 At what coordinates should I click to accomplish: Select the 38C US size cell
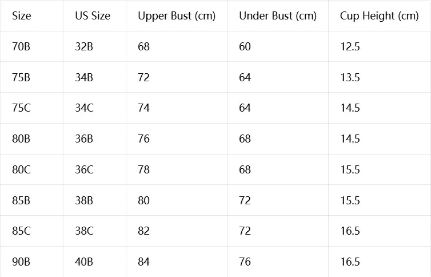click(x=84, y=231)
